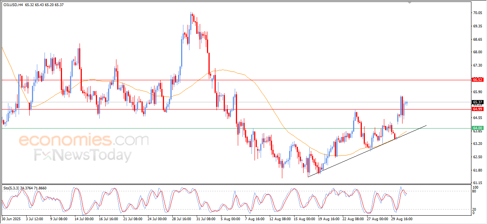The width and height of the screenshot is (487, 224).
Task: Click the 67.30 price axis label
Action: [478, 65]
